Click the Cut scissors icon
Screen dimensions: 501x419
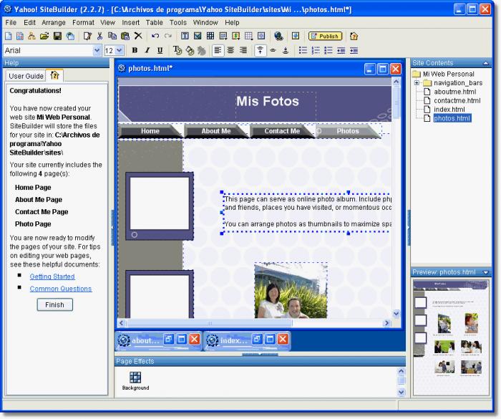point(99,36)
